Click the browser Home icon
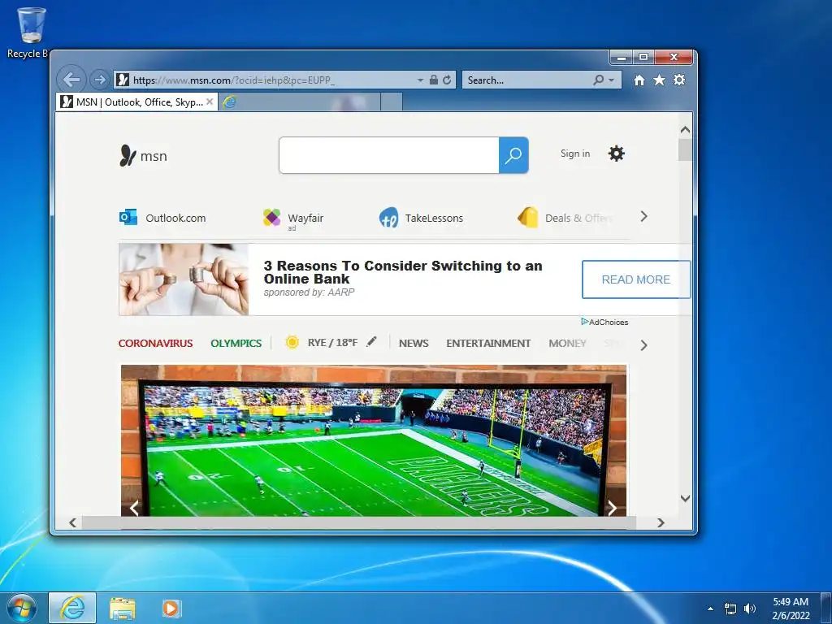 coord(639,80)
